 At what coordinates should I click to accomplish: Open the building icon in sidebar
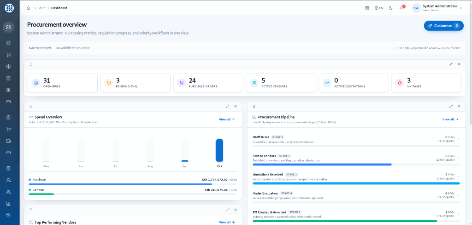click(x=8, y=169)
